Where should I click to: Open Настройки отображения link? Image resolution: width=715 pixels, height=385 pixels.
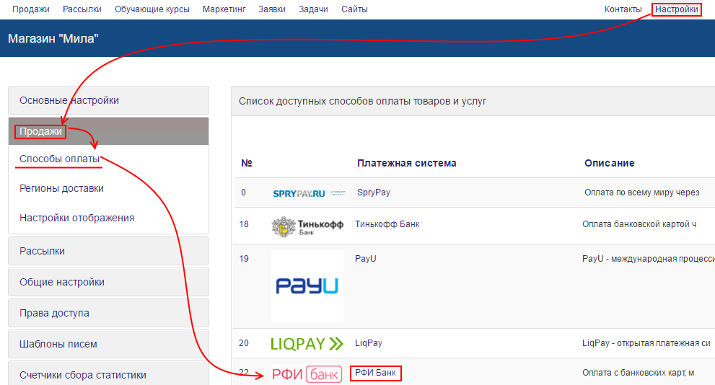click(76, 218)
